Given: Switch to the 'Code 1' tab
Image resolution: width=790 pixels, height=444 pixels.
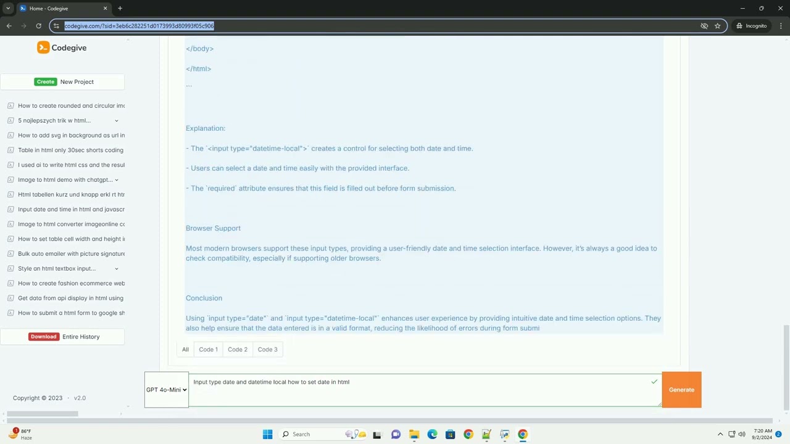Looking at the screenshot, I should [x=208, y=350].
